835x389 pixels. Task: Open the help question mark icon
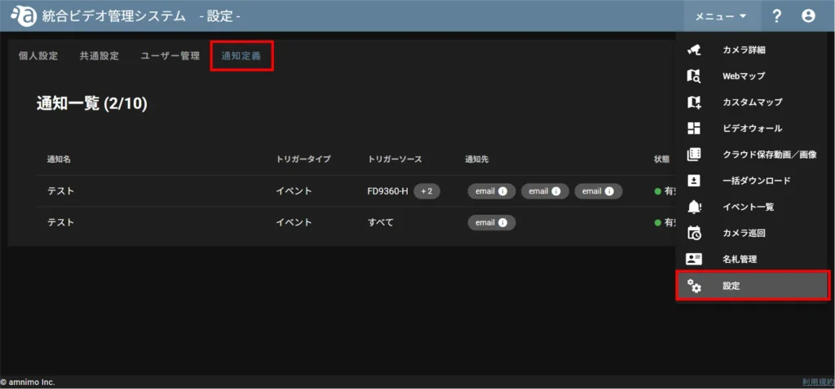pyautogui.click(x=777, y=15)
